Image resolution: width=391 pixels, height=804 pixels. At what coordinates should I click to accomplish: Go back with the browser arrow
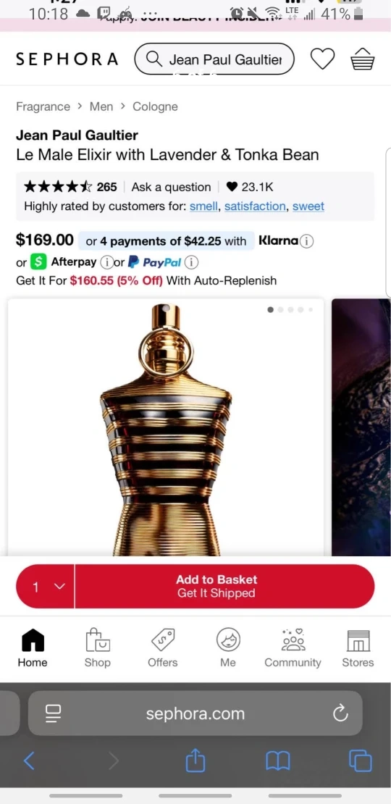point(29,761)
